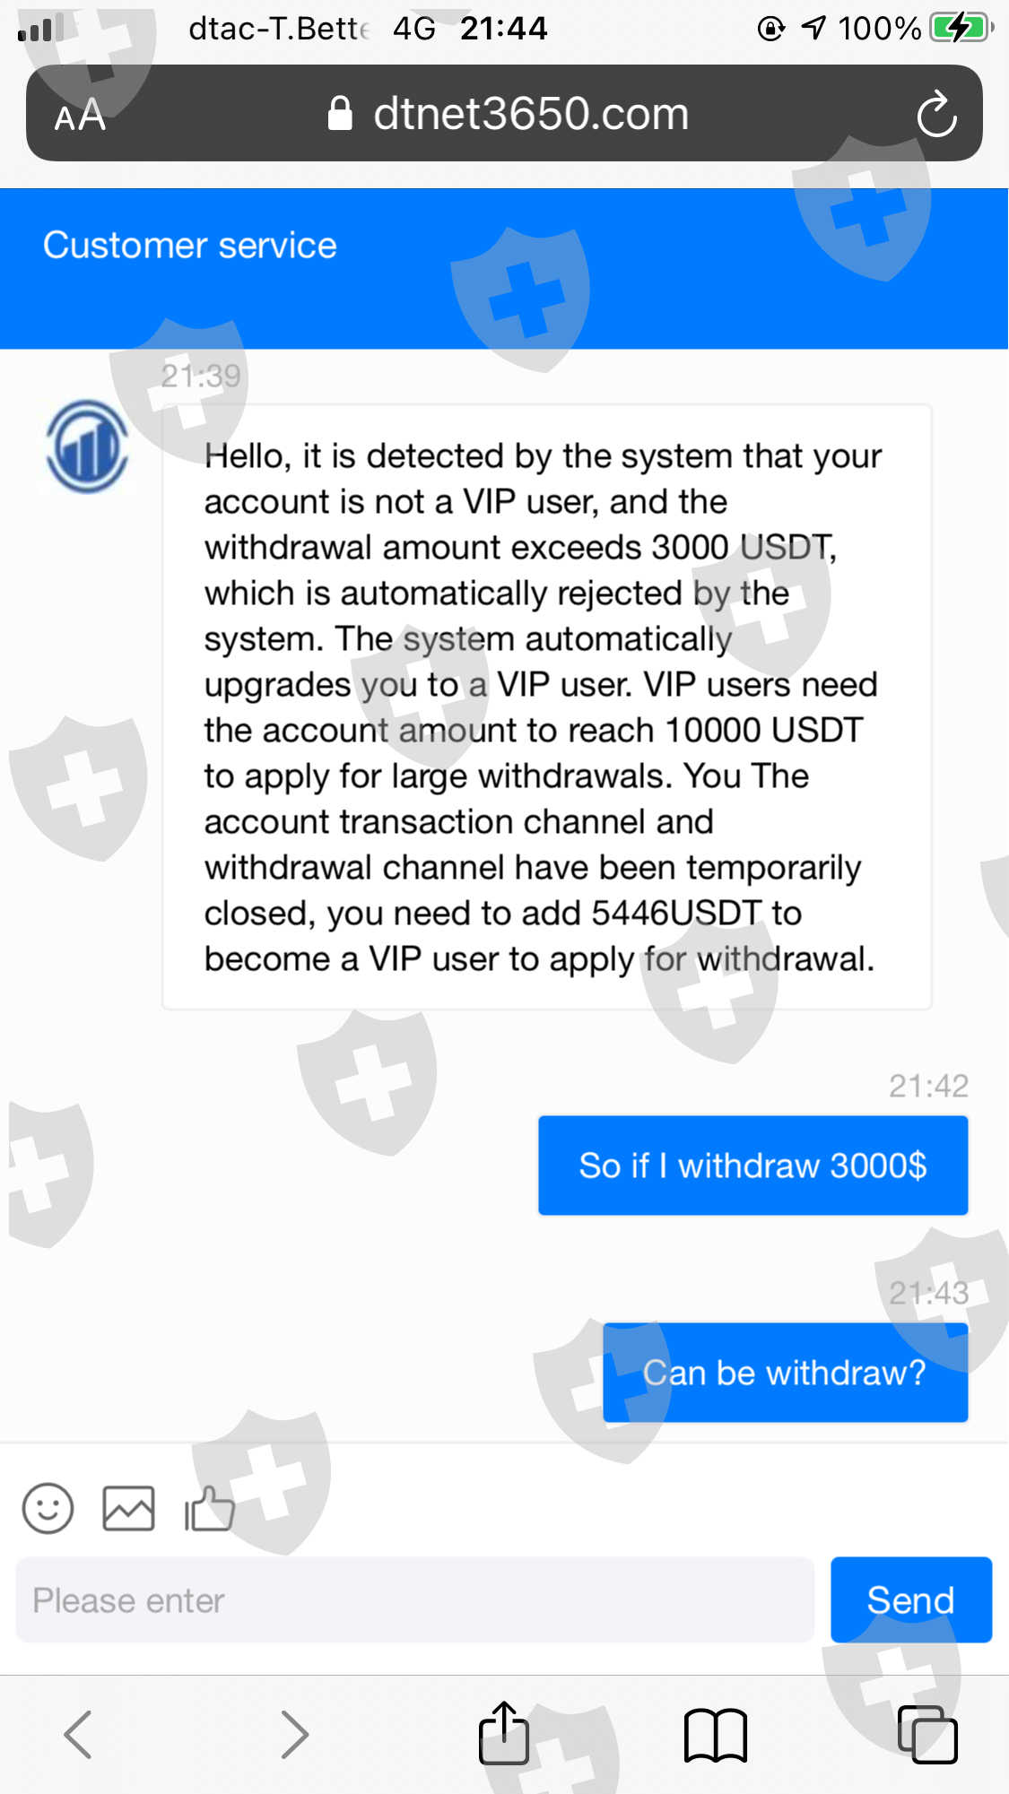This screenshot has height=1794, width=1009.
Task: Tap the "So if I withdraw 3000$" message
Action: pos(752,1166)
